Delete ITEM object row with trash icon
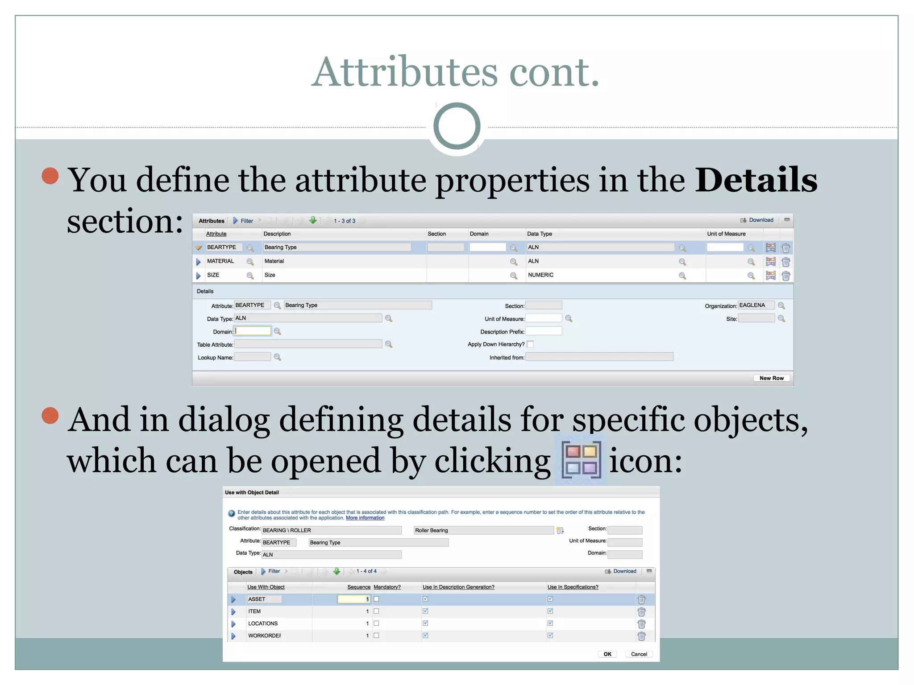This screenshot has width=914, height=685. 641,611
